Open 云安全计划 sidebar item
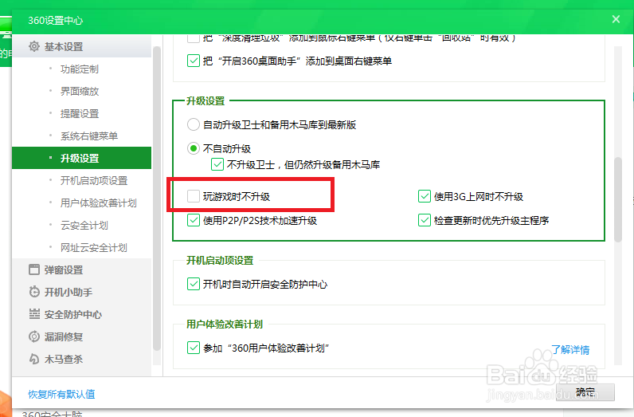Image resolution: width=634 pixels, height=417 pixels. coord(84,225)
